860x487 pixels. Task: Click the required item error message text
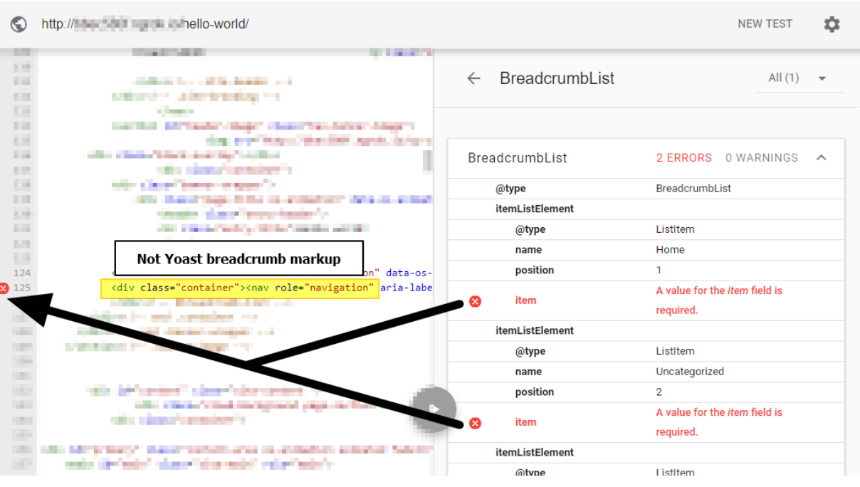(x=718, y=300)
